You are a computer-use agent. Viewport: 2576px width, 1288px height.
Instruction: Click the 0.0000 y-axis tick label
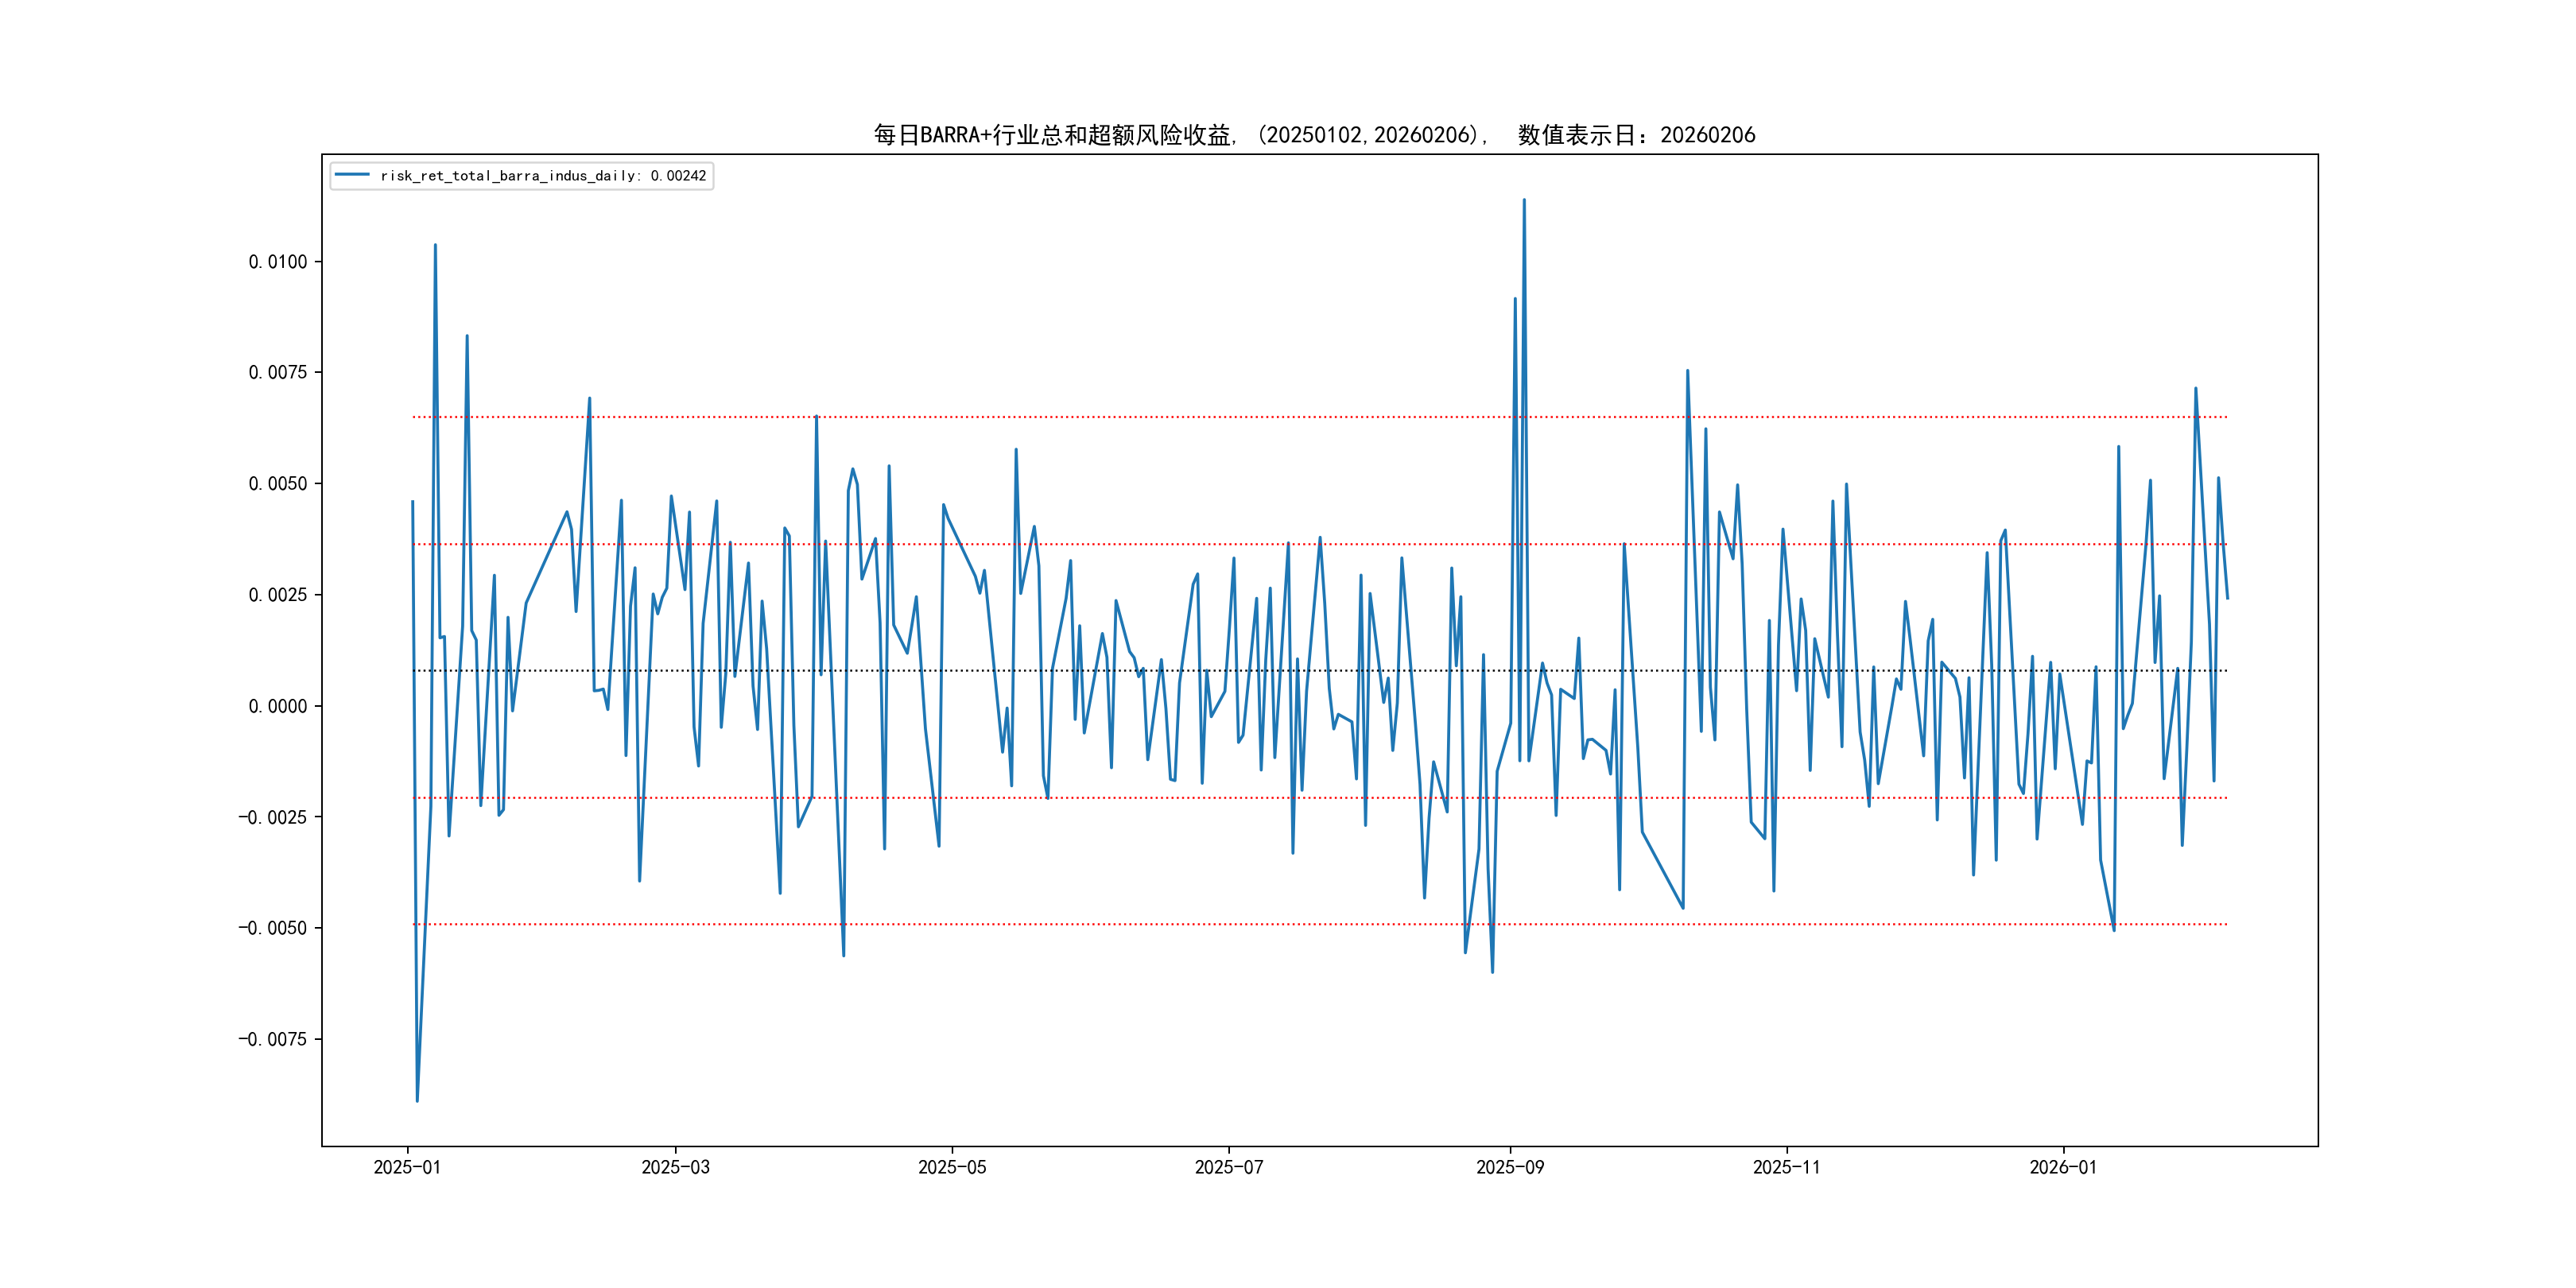pyautogui.click(x=278, y=706)
